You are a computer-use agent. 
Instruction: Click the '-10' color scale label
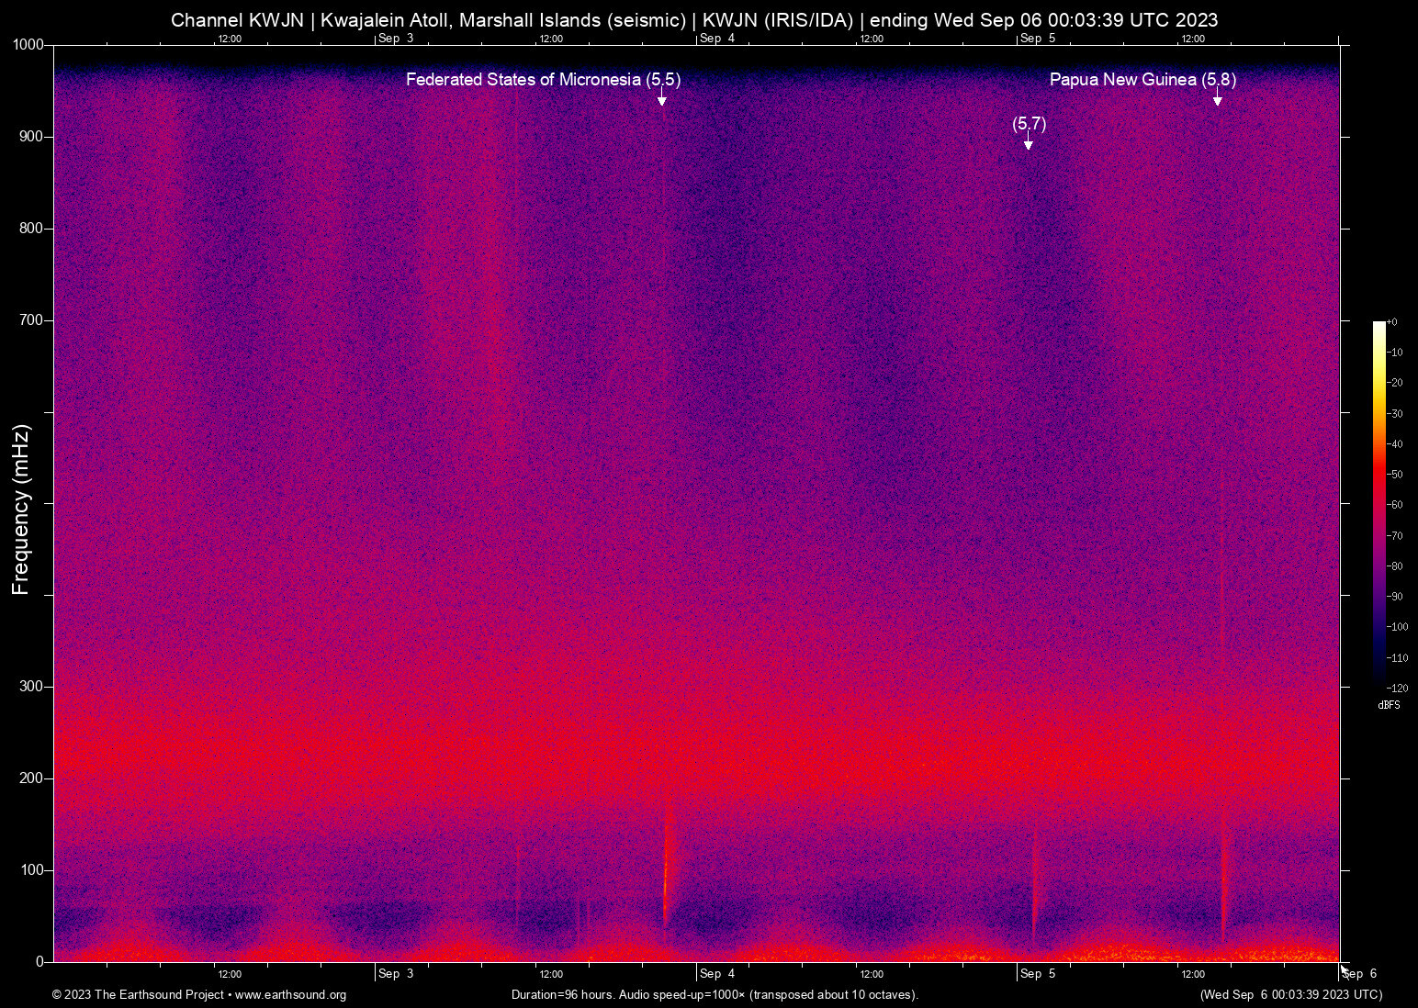1395,353
